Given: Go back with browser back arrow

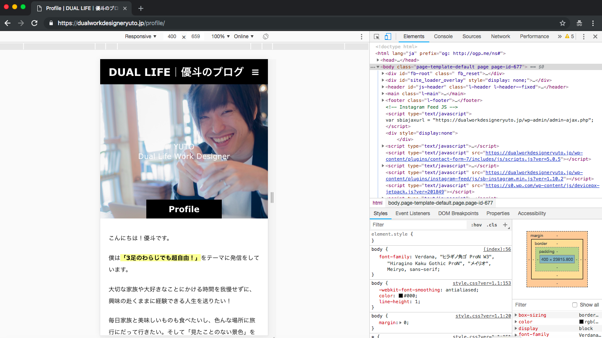Looking at the screenshot, I should (x=7, y=23).
